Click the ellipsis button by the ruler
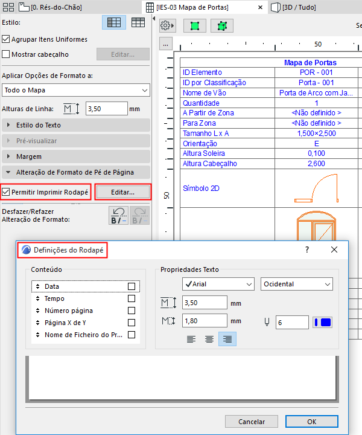The height and width of the screenshot is (435, 362). click(166, 44)
